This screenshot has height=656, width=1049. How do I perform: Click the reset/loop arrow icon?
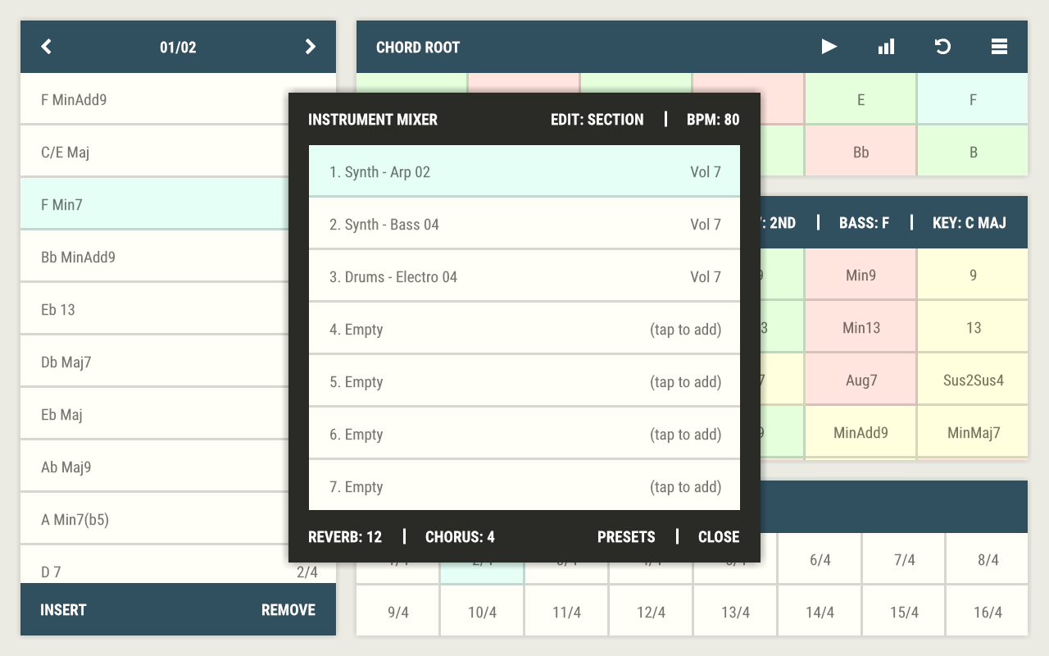pos(942,47)
